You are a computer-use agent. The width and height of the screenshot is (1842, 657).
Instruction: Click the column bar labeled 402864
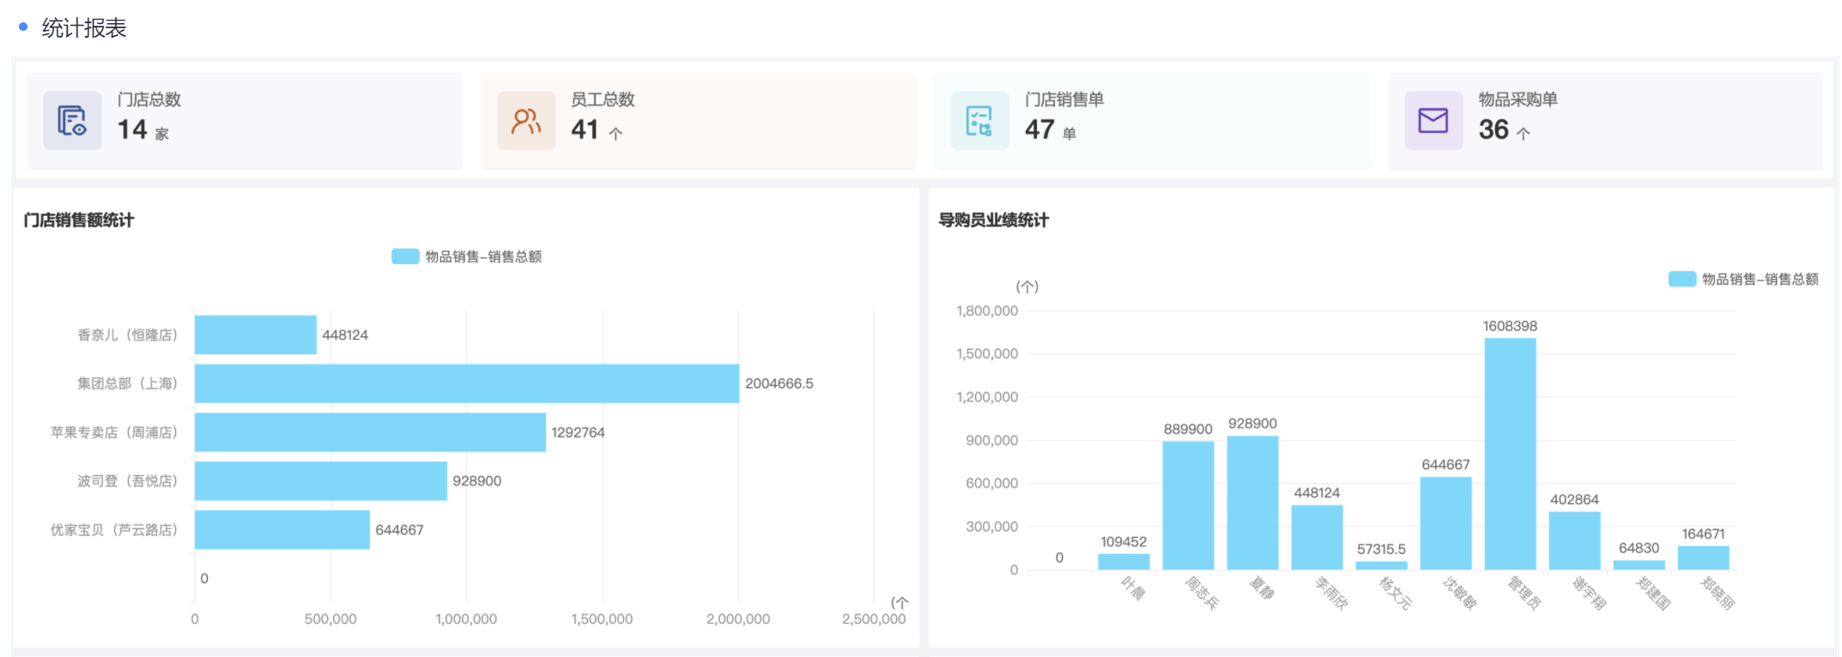(x=1574, y=540)
